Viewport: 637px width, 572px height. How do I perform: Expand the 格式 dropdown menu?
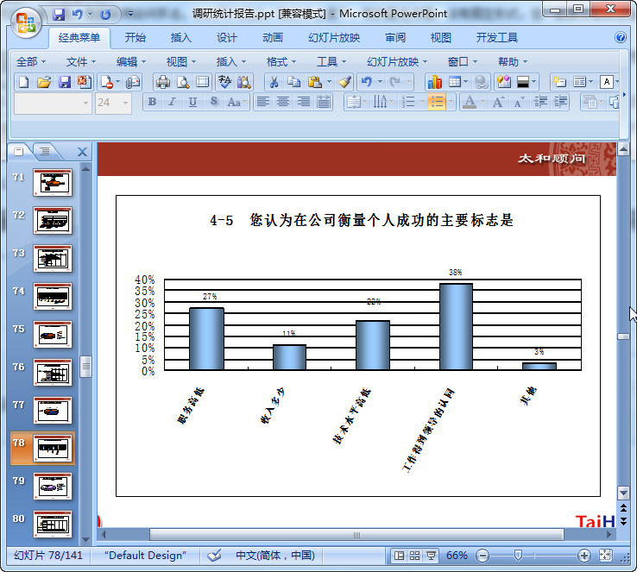281,62
